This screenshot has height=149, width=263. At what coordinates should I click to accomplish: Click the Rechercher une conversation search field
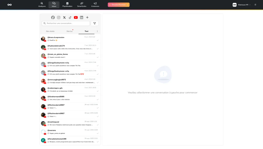pos(66,23)
